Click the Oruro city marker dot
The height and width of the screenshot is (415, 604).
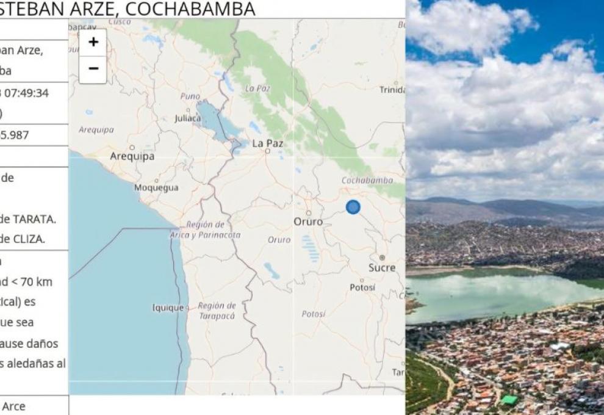[309, 213]
